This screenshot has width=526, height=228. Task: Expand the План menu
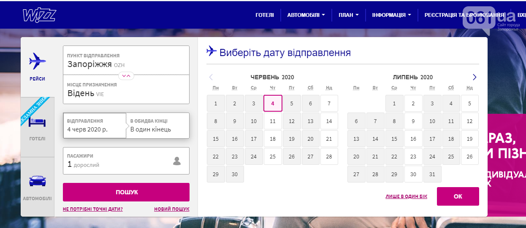[348, 15]
